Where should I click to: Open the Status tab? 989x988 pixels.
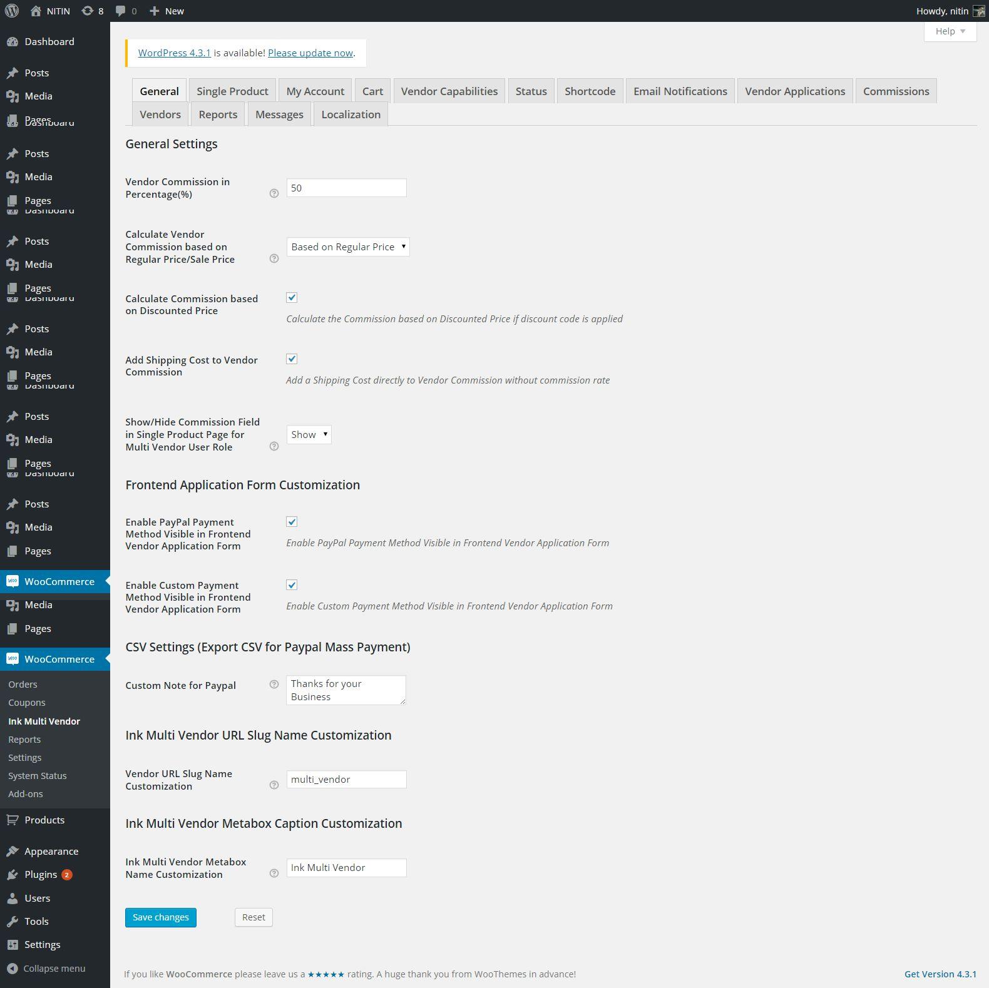tap(531, 91)
